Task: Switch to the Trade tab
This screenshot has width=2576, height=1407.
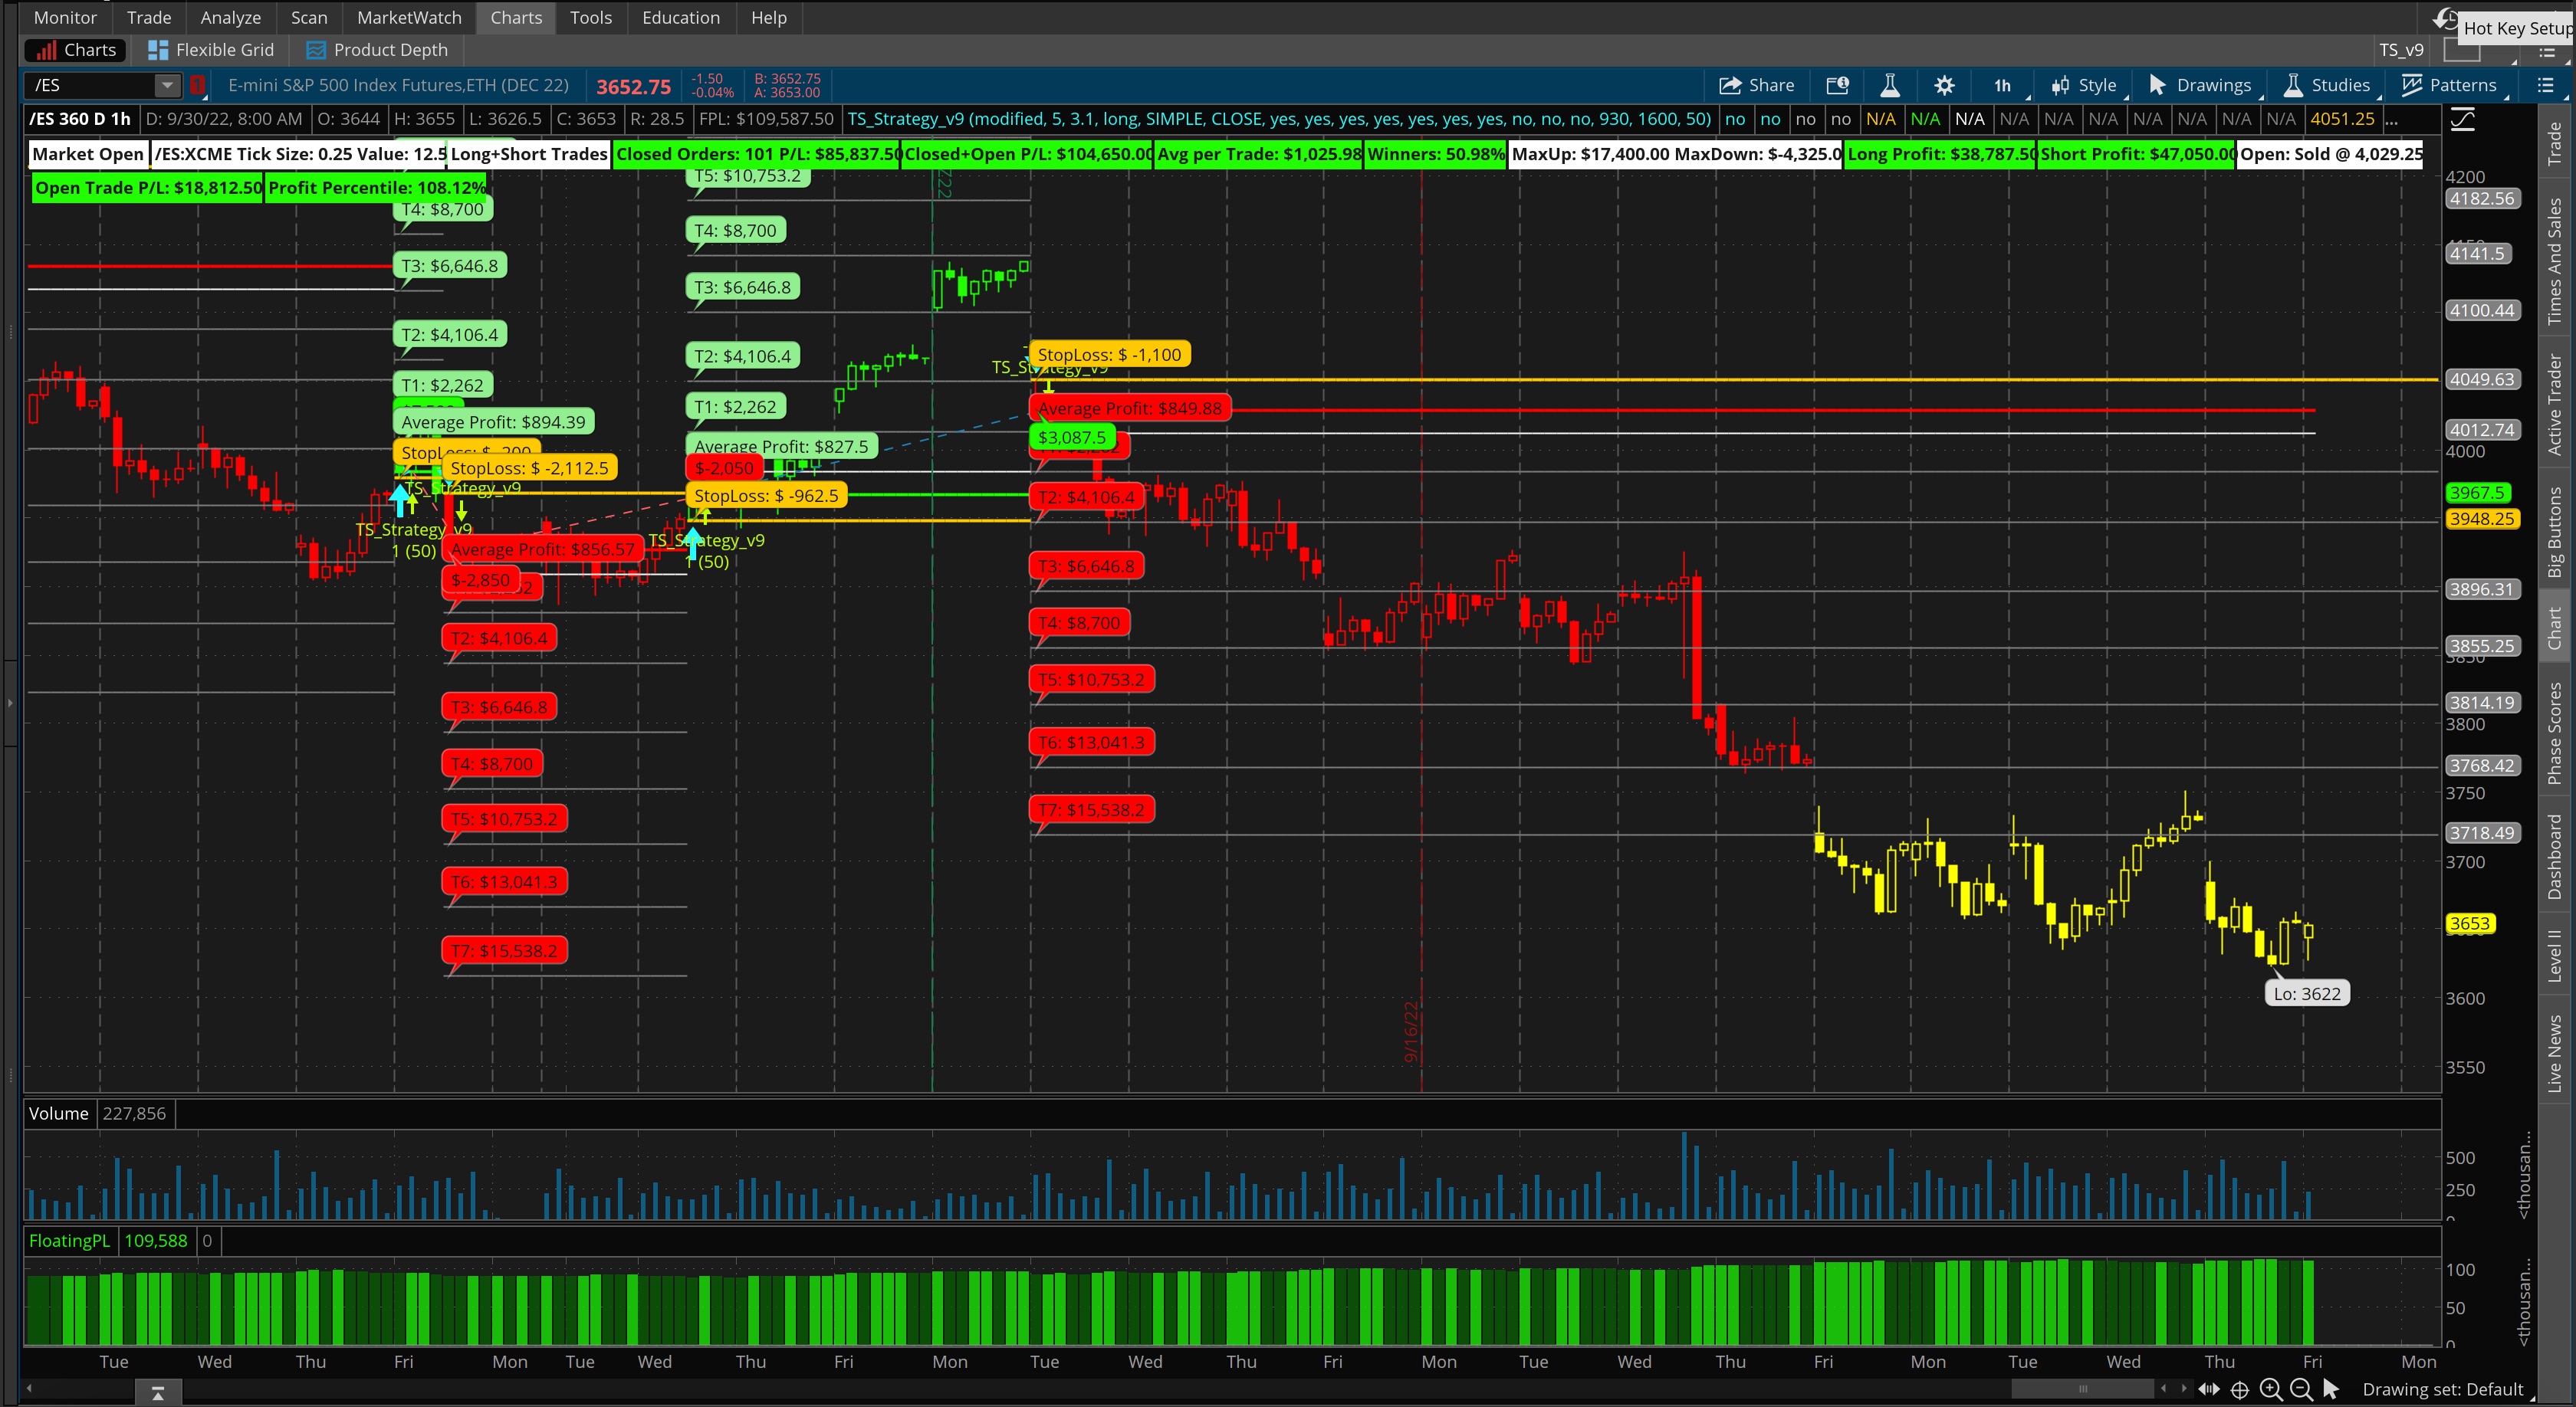Action: click(x=149, y=17)
